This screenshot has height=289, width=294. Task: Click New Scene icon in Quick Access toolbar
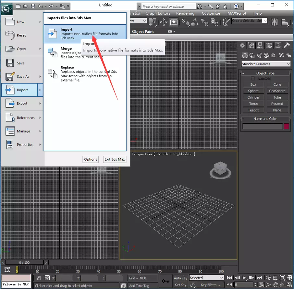18,6
